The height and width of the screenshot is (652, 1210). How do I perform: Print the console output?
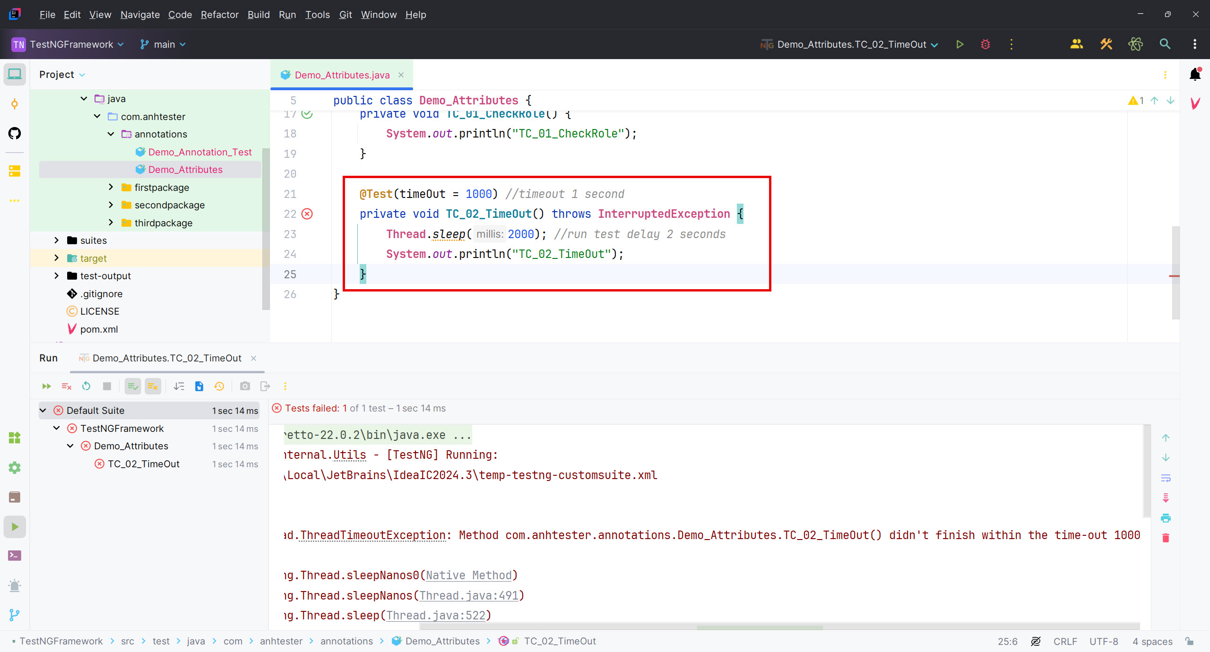pyautogui.click(x=1166, y=518)
